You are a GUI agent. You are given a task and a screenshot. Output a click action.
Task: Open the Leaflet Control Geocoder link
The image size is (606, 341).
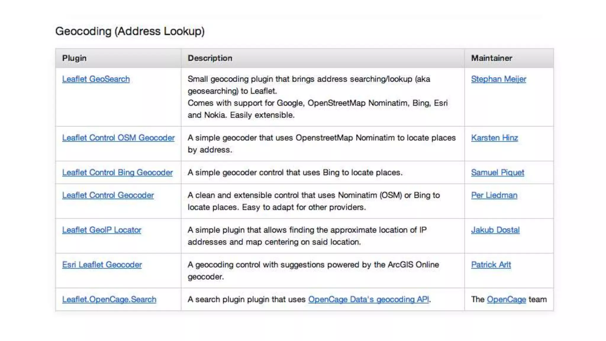click(108, 195)
